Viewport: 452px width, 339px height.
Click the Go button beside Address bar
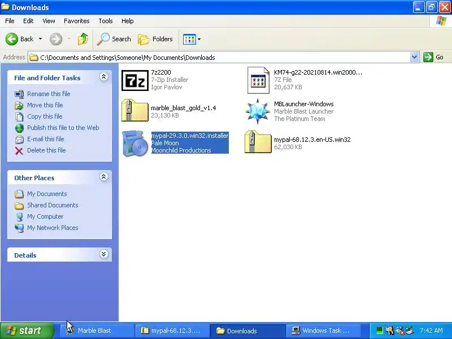[x=434, y=57]
